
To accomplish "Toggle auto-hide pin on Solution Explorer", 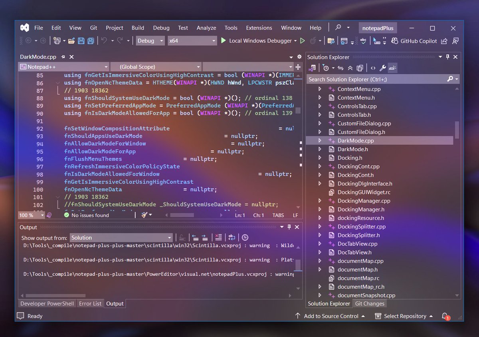I will 448,57.
